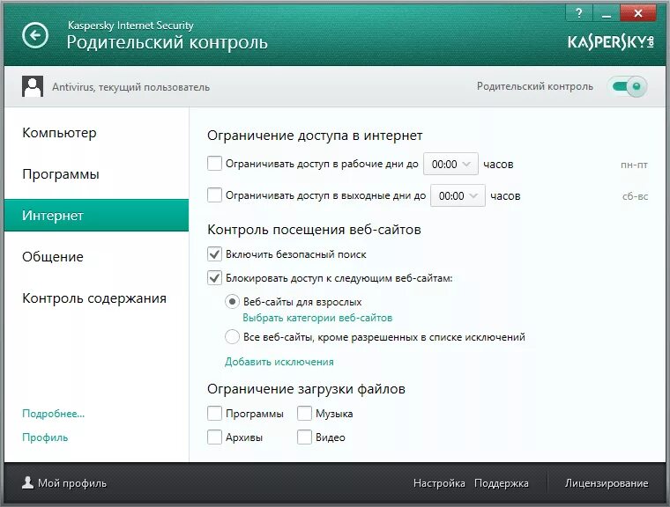Check Программы download restriction
This screenshot has width=670, height=507.
(x=214, y=413)
